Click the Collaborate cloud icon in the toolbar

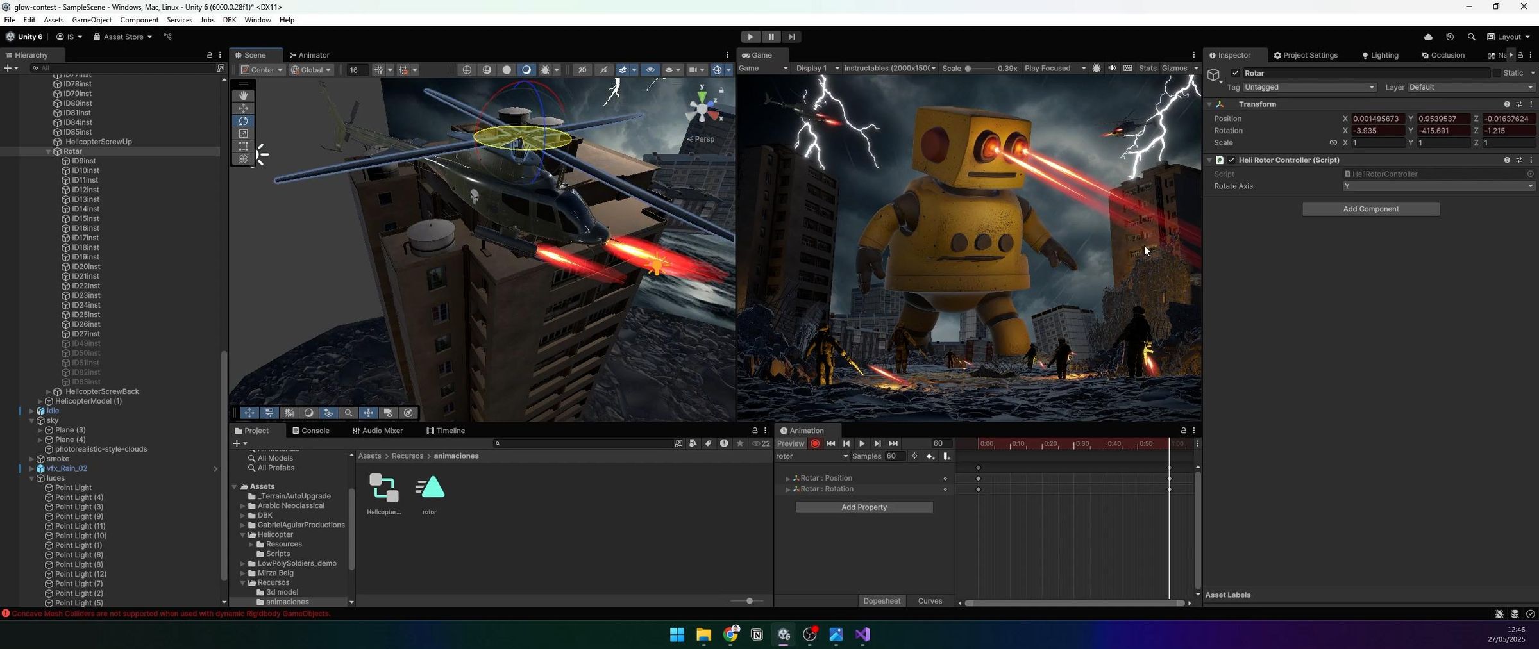(1429, 37)
